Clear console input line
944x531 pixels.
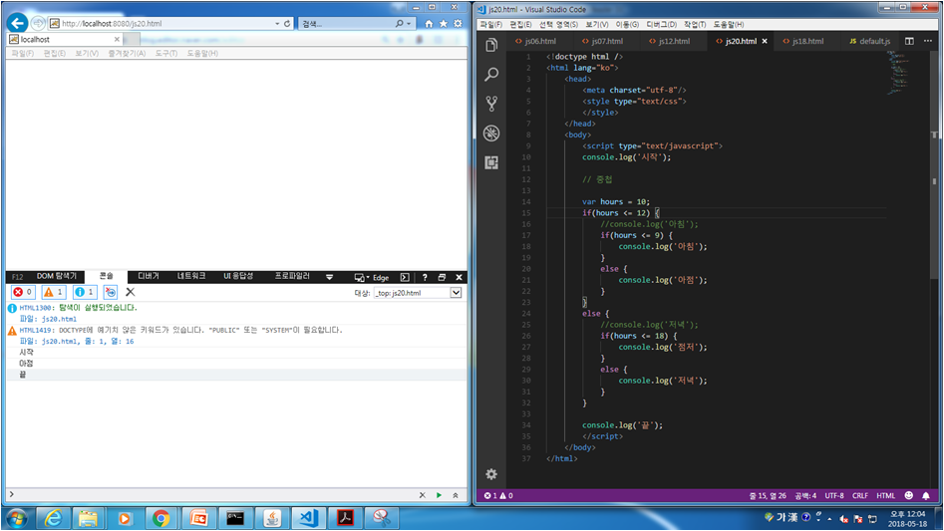coord(422,495)
